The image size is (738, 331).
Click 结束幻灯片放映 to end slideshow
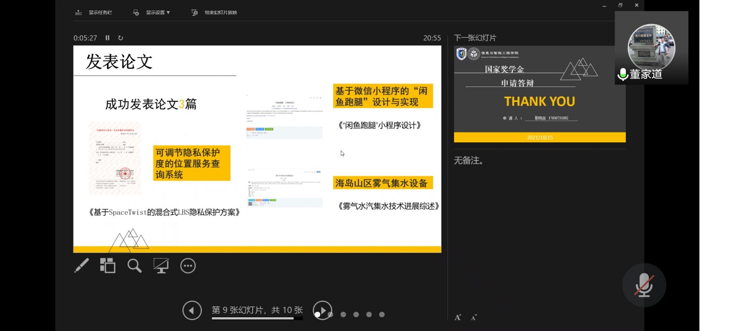point(214,12)
